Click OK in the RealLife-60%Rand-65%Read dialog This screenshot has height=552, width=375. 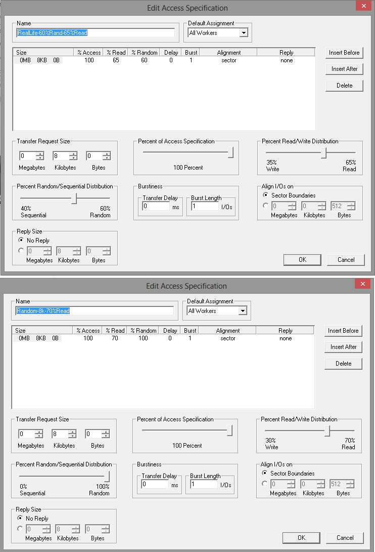point(302,260)
